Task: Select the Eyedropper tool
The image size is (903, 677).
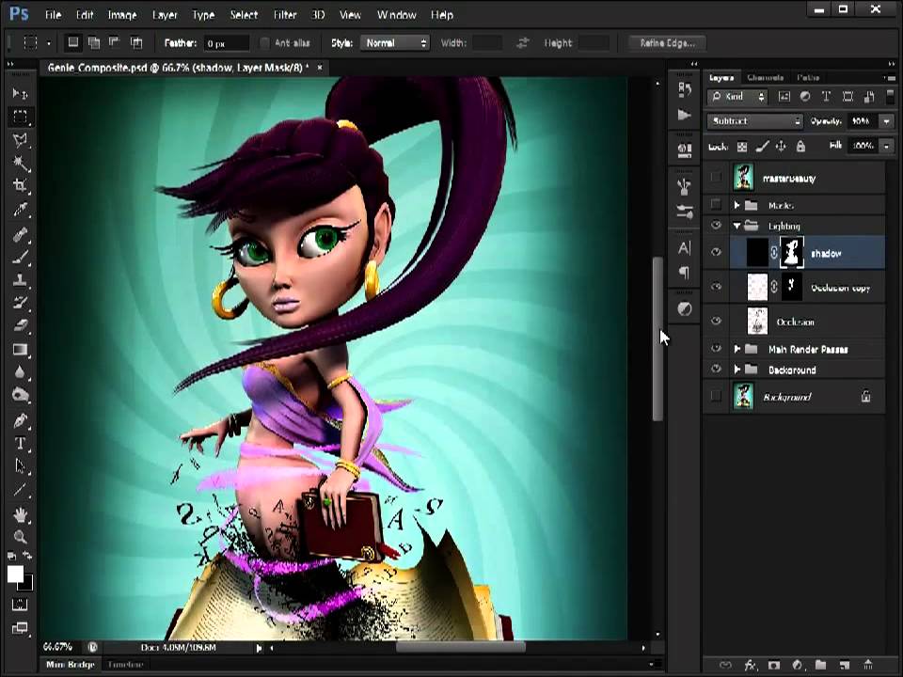Action: point(20,209)
